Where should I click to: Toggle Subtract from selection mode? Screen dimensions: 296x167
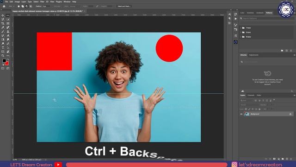27,6
